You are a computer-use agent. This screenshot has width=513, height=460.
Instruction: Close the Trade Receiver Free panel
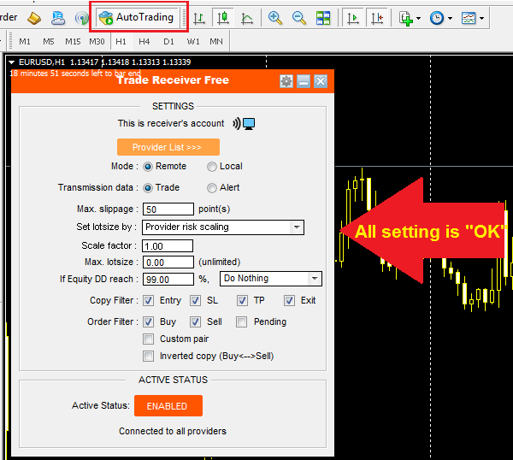click(321, 81)
